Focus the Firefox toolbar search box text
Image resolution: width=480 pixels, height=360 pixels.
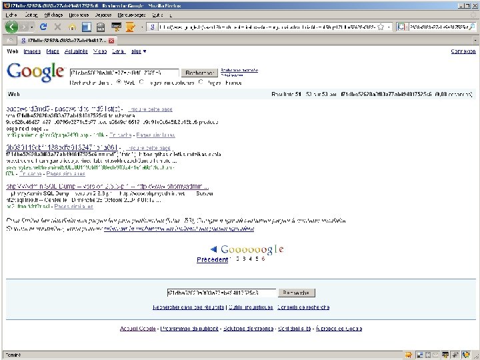(439, 27)
